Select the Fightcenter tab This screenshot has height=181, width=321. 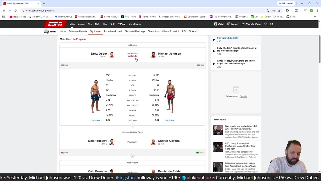click(x=96, y=31)
